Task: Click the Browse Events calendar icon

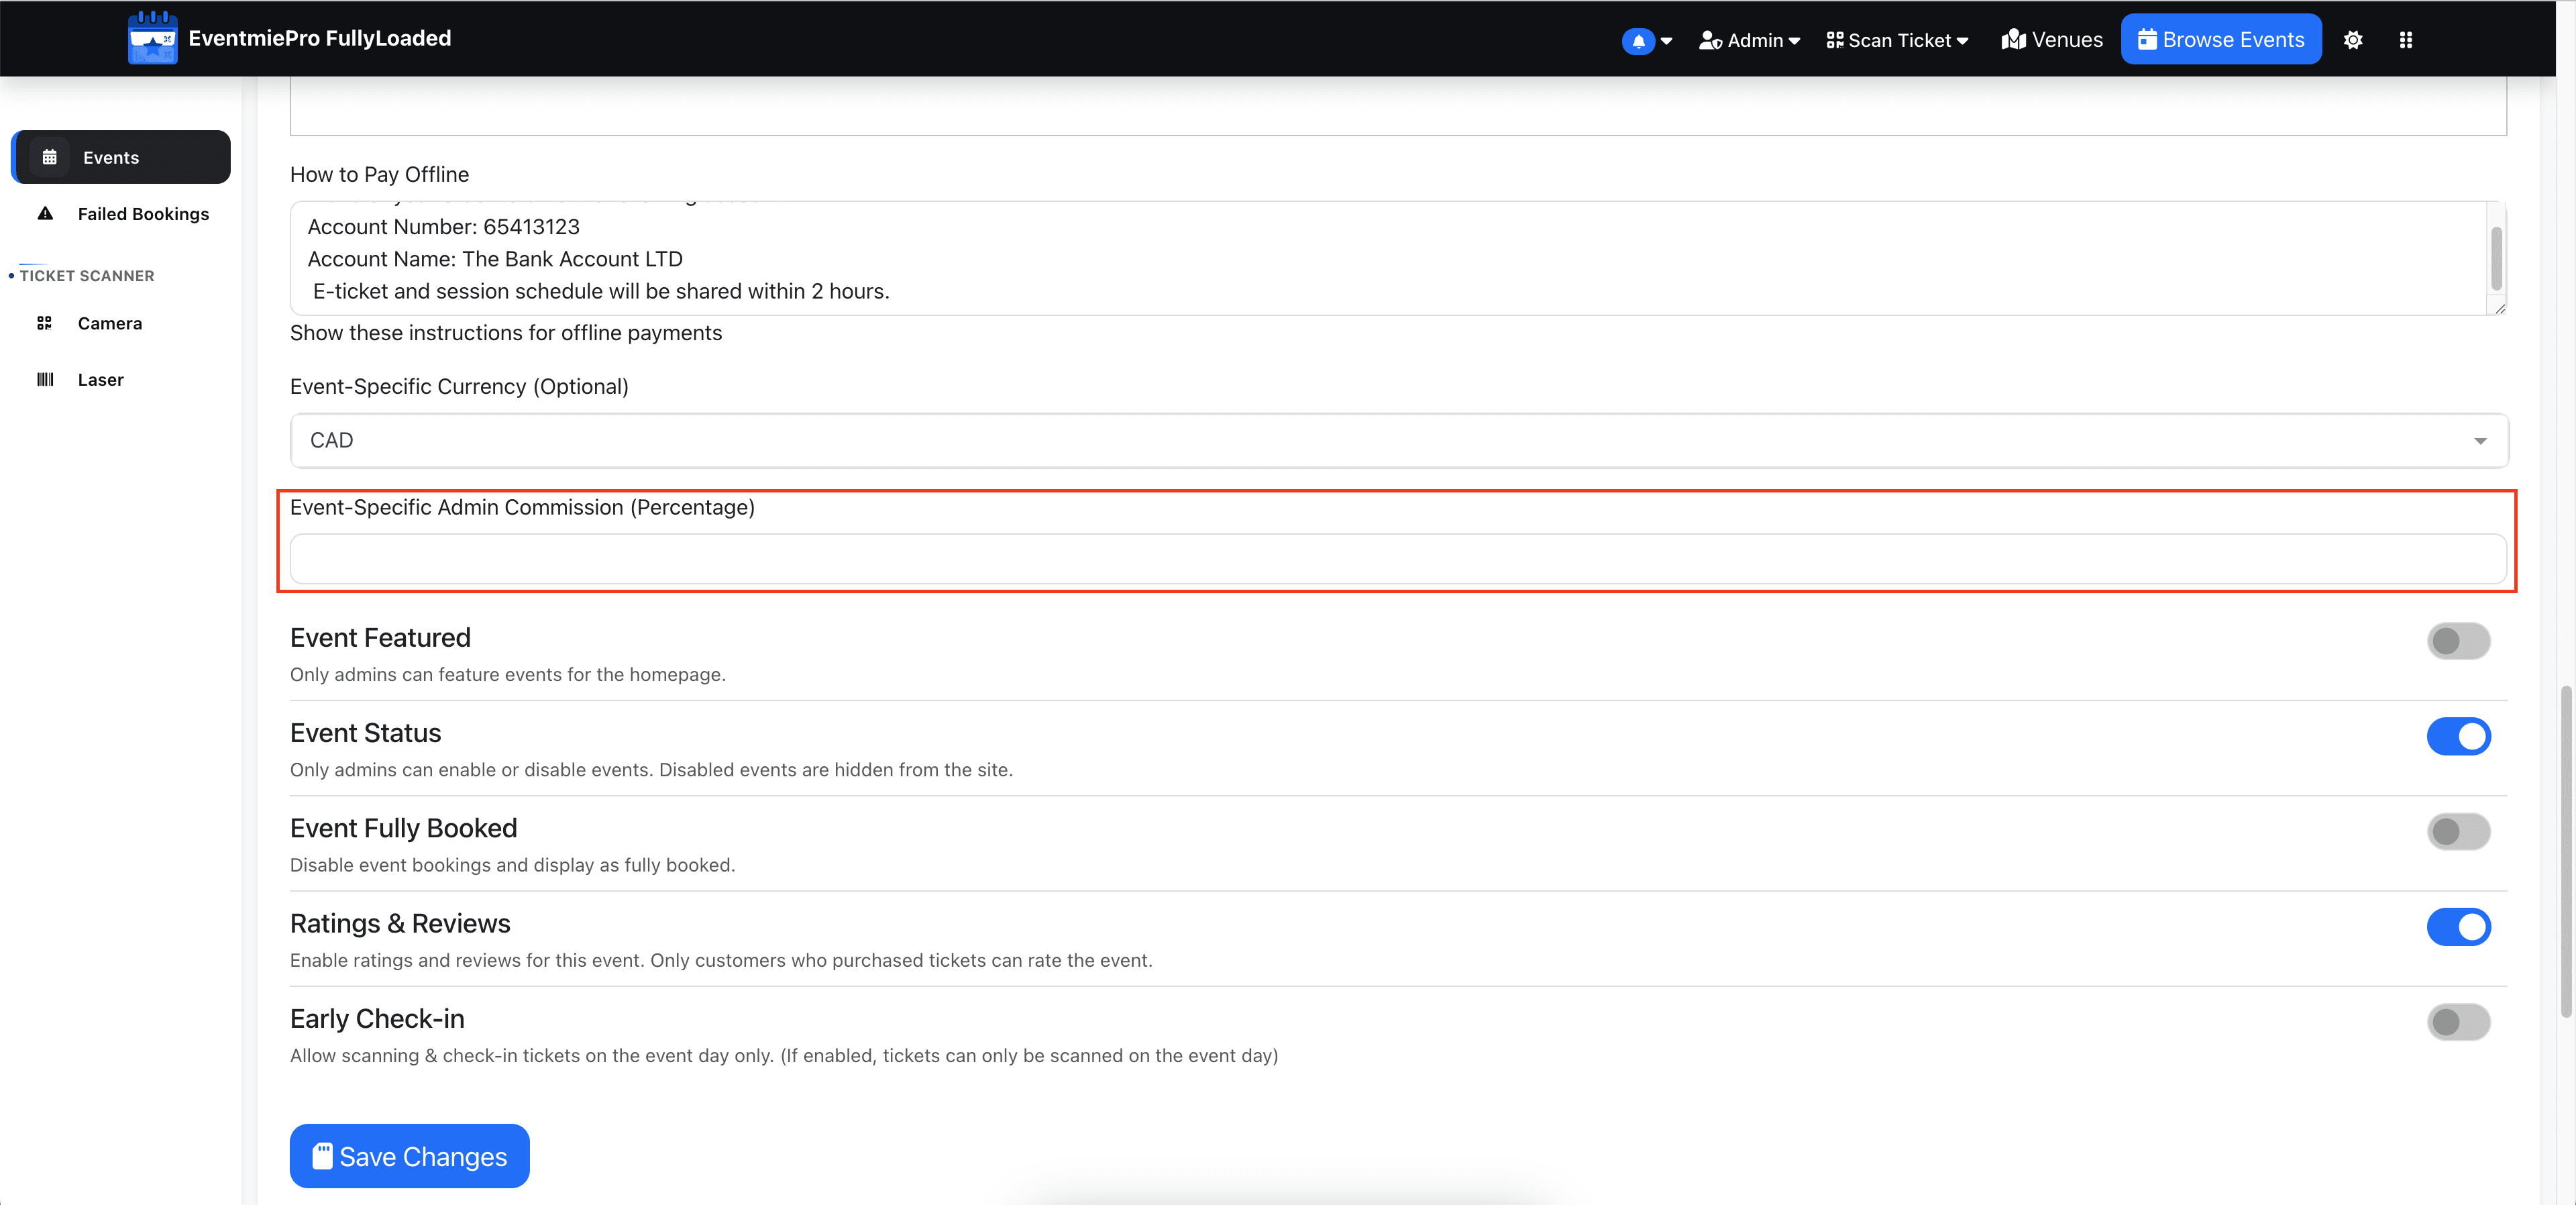Action: pyautogui.click(x=2147, y=39)
